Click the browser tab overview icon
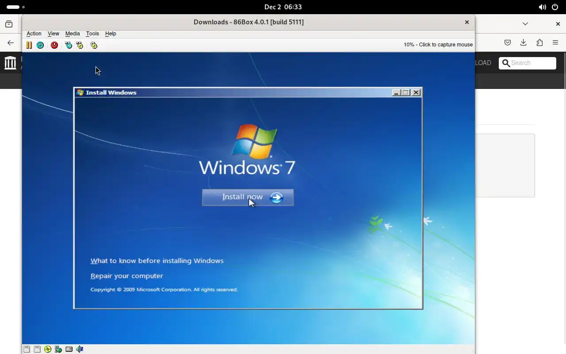The height and width of the screenshot is (354, 566). (9, 24)
